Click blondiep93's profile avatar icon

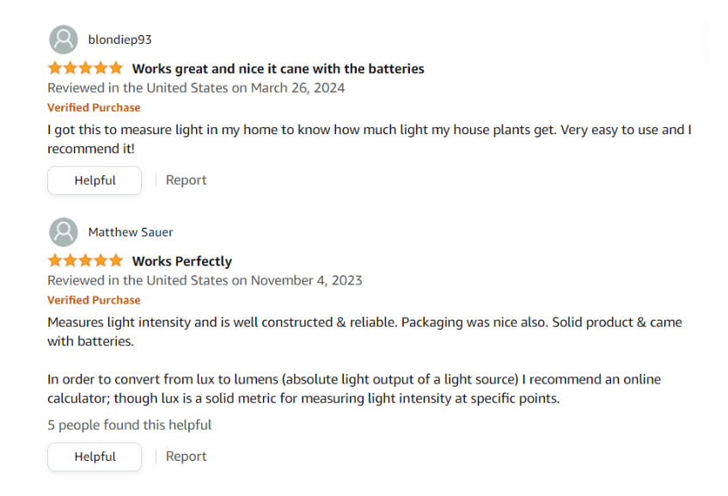(64, 40)
